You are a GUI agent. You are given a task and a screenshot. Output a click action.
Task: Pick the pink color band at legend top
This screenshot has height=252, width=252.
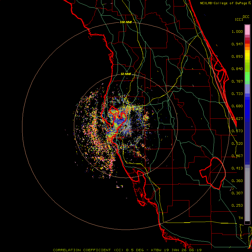click(x=247, y=30)
